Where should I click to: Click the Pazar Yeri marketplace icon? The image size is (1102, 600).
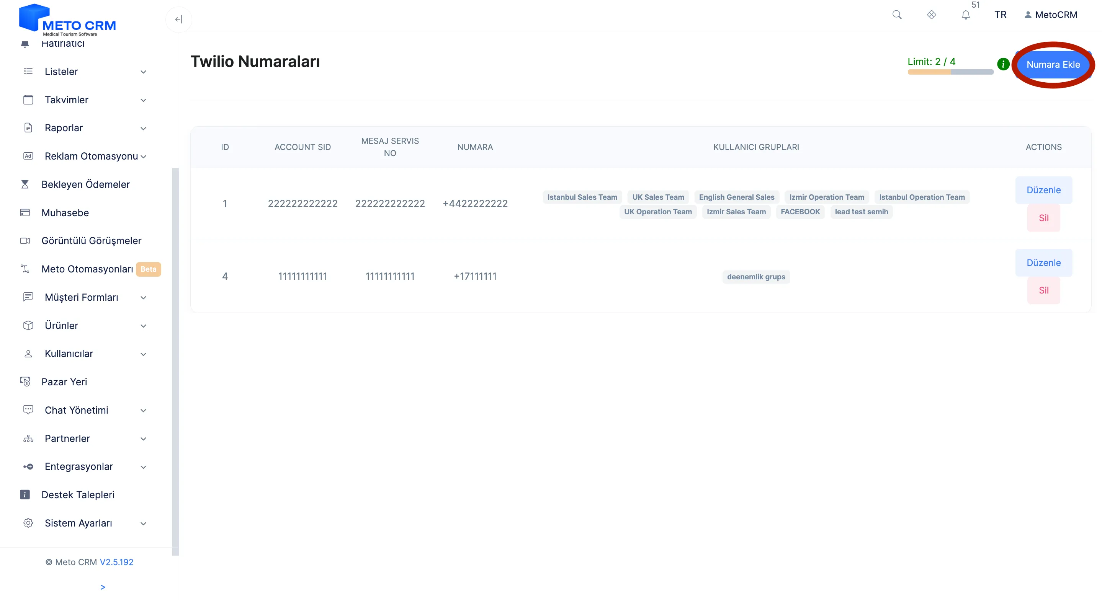tap(25, 382)
